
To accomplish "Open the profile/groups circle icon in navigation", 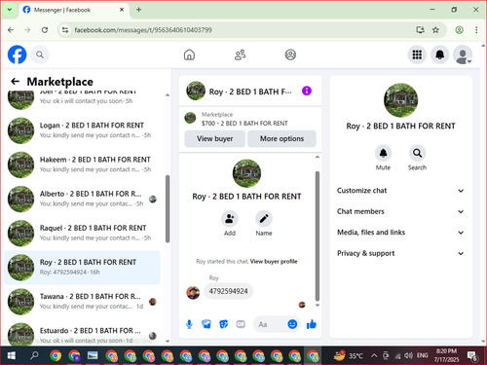I will tap(290, 55).
